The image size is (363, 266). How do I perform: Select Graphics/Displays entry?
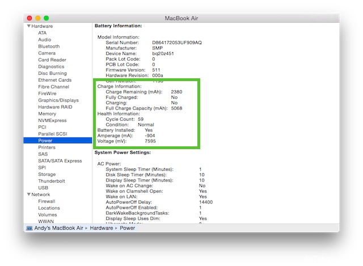(x=58, y=100)
